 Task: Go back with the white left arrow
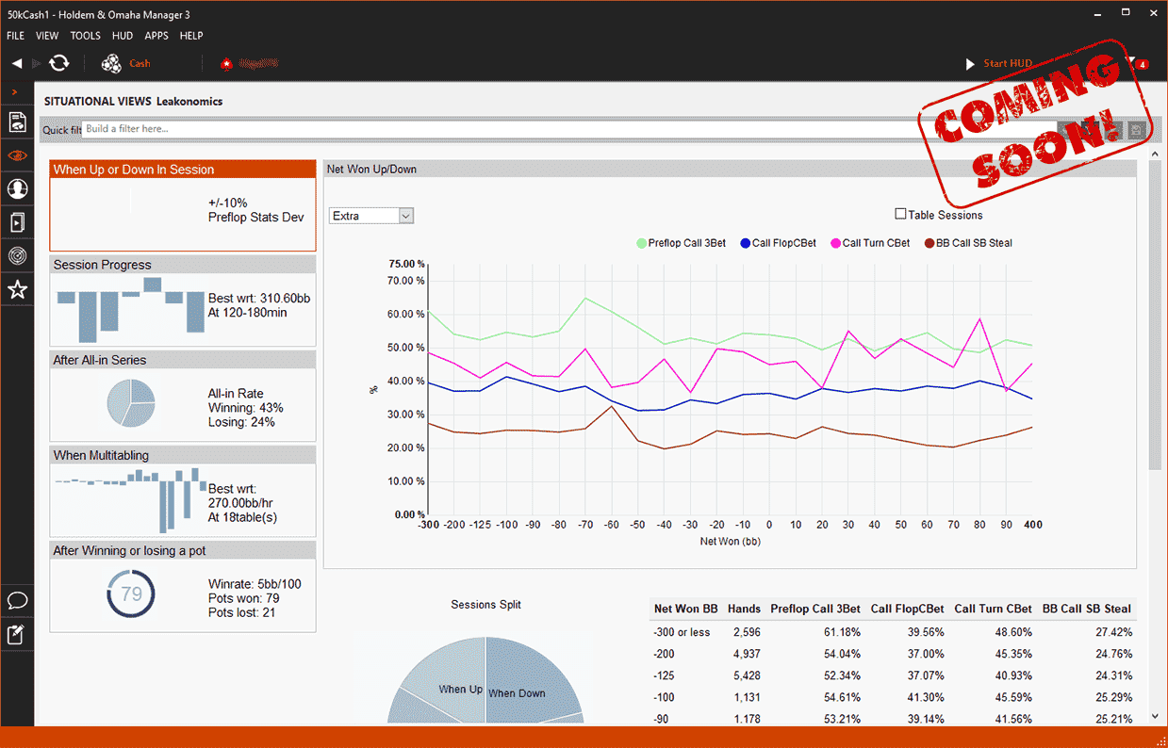tap(17, 63)
